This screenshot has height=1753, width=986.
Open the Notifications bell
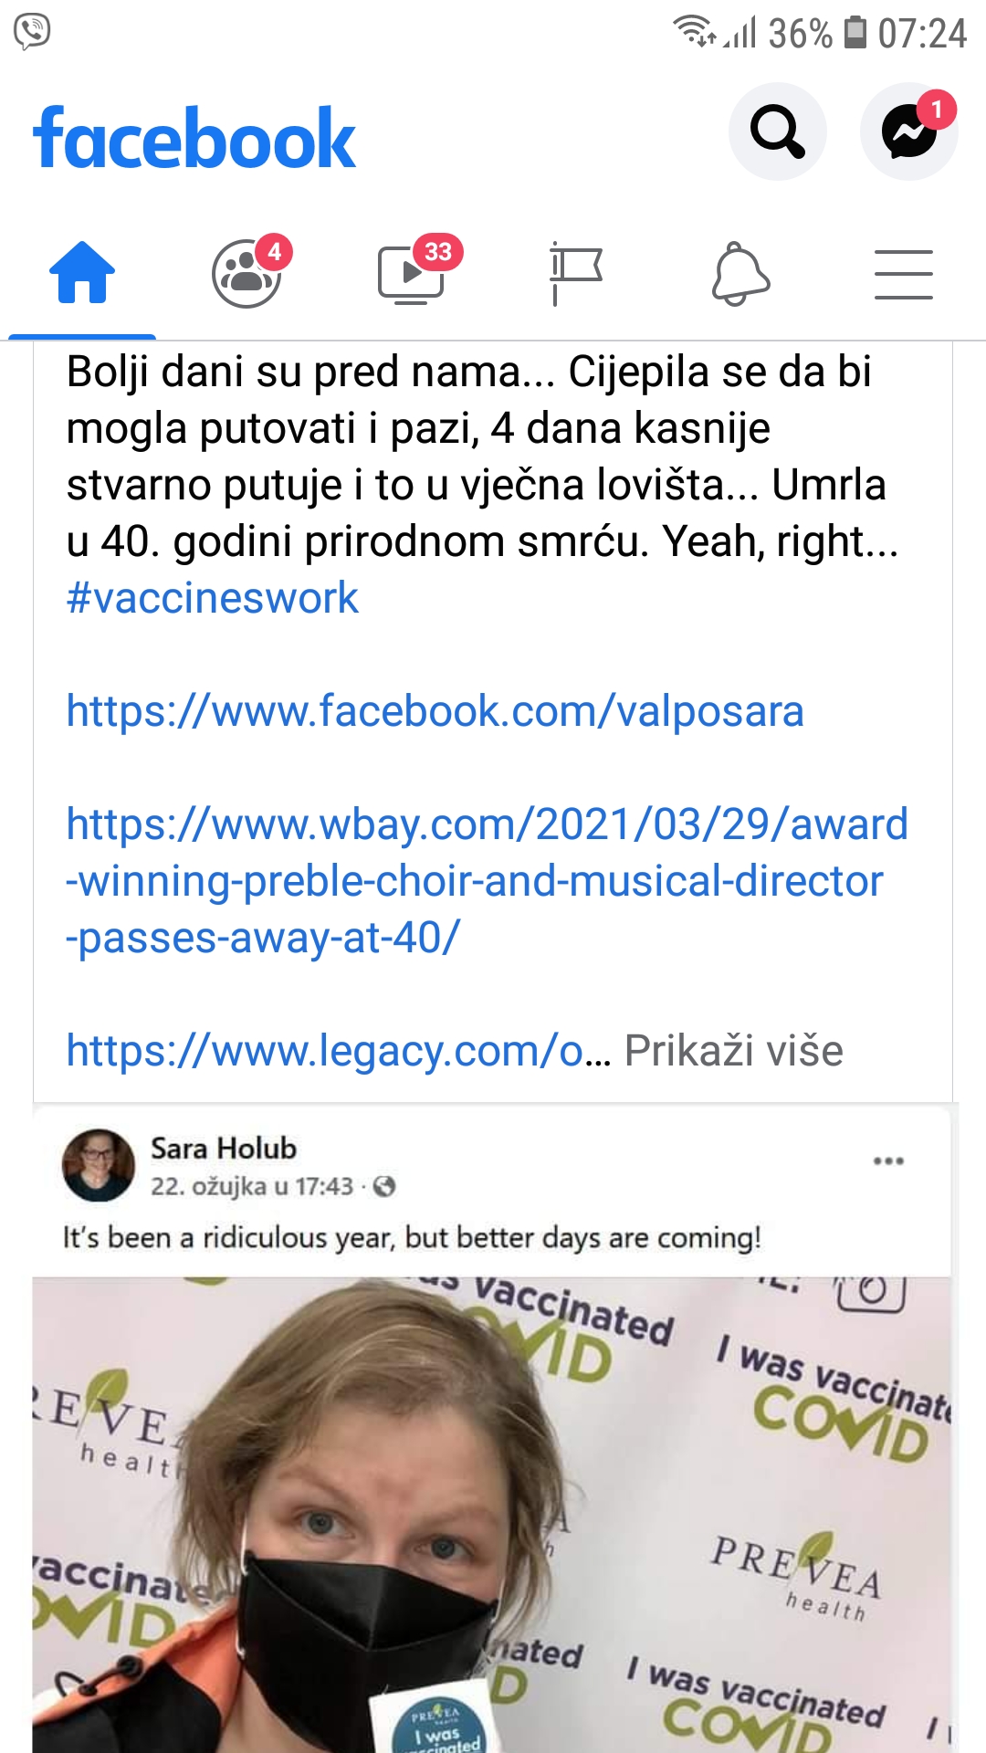click(x=740, y=273)
